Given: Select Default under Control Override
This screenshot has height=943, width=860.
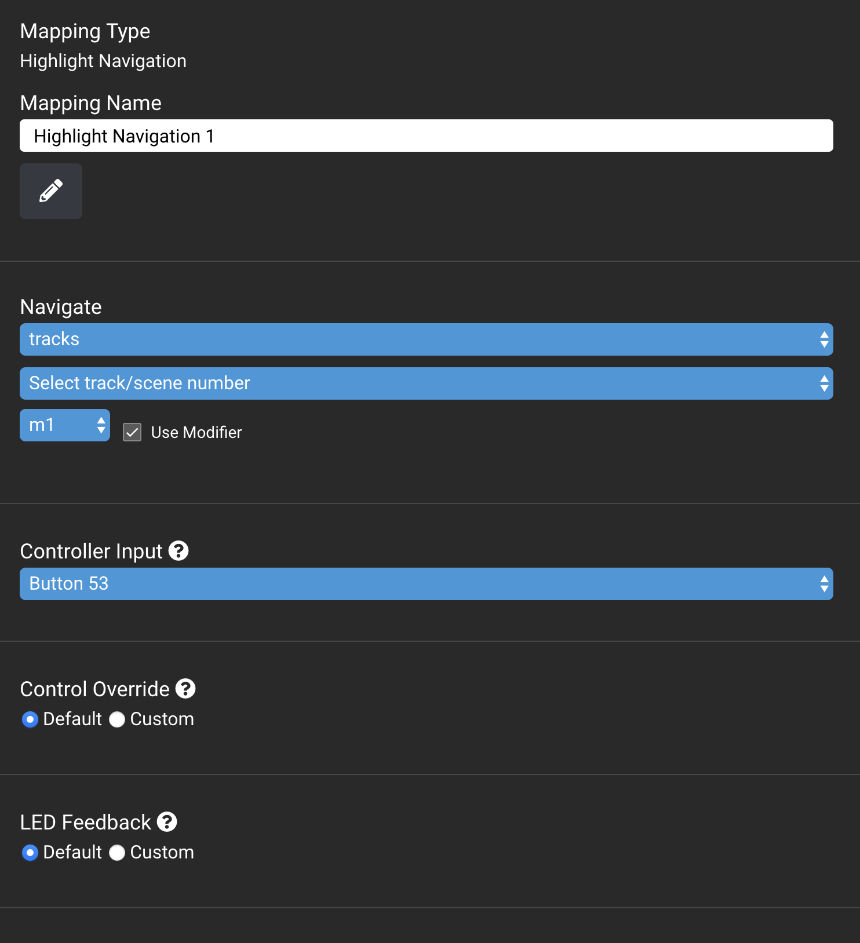Looking at the screenshot, I should click(x=30, y=719).
